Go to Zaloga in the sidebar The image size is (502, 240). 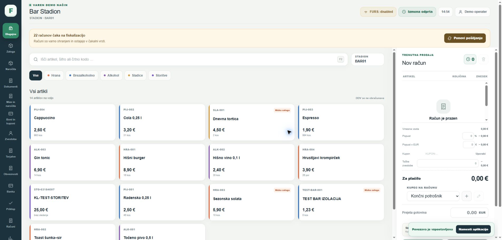11,48
